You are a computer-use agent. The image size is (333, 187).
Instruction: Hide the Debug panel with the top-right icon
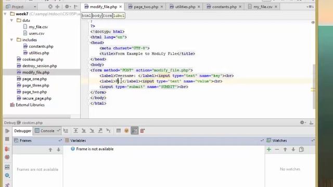pyautogui.click(x=311, y=123)
